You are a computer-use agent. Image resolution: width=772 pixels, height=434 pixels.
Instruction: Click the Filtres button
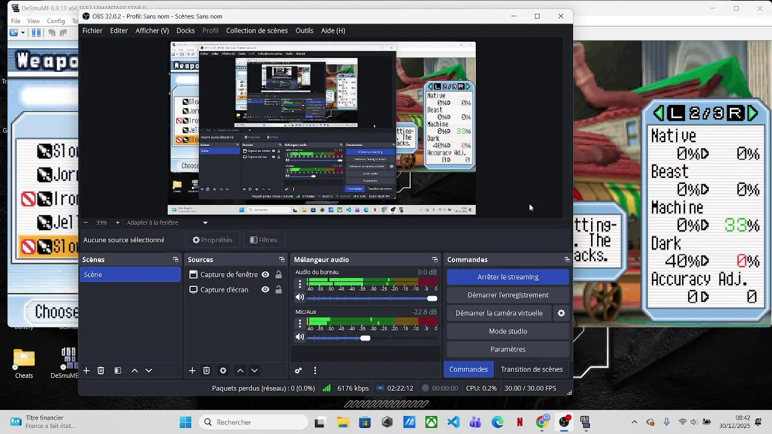pyautogui.click(x=264, y=240)
